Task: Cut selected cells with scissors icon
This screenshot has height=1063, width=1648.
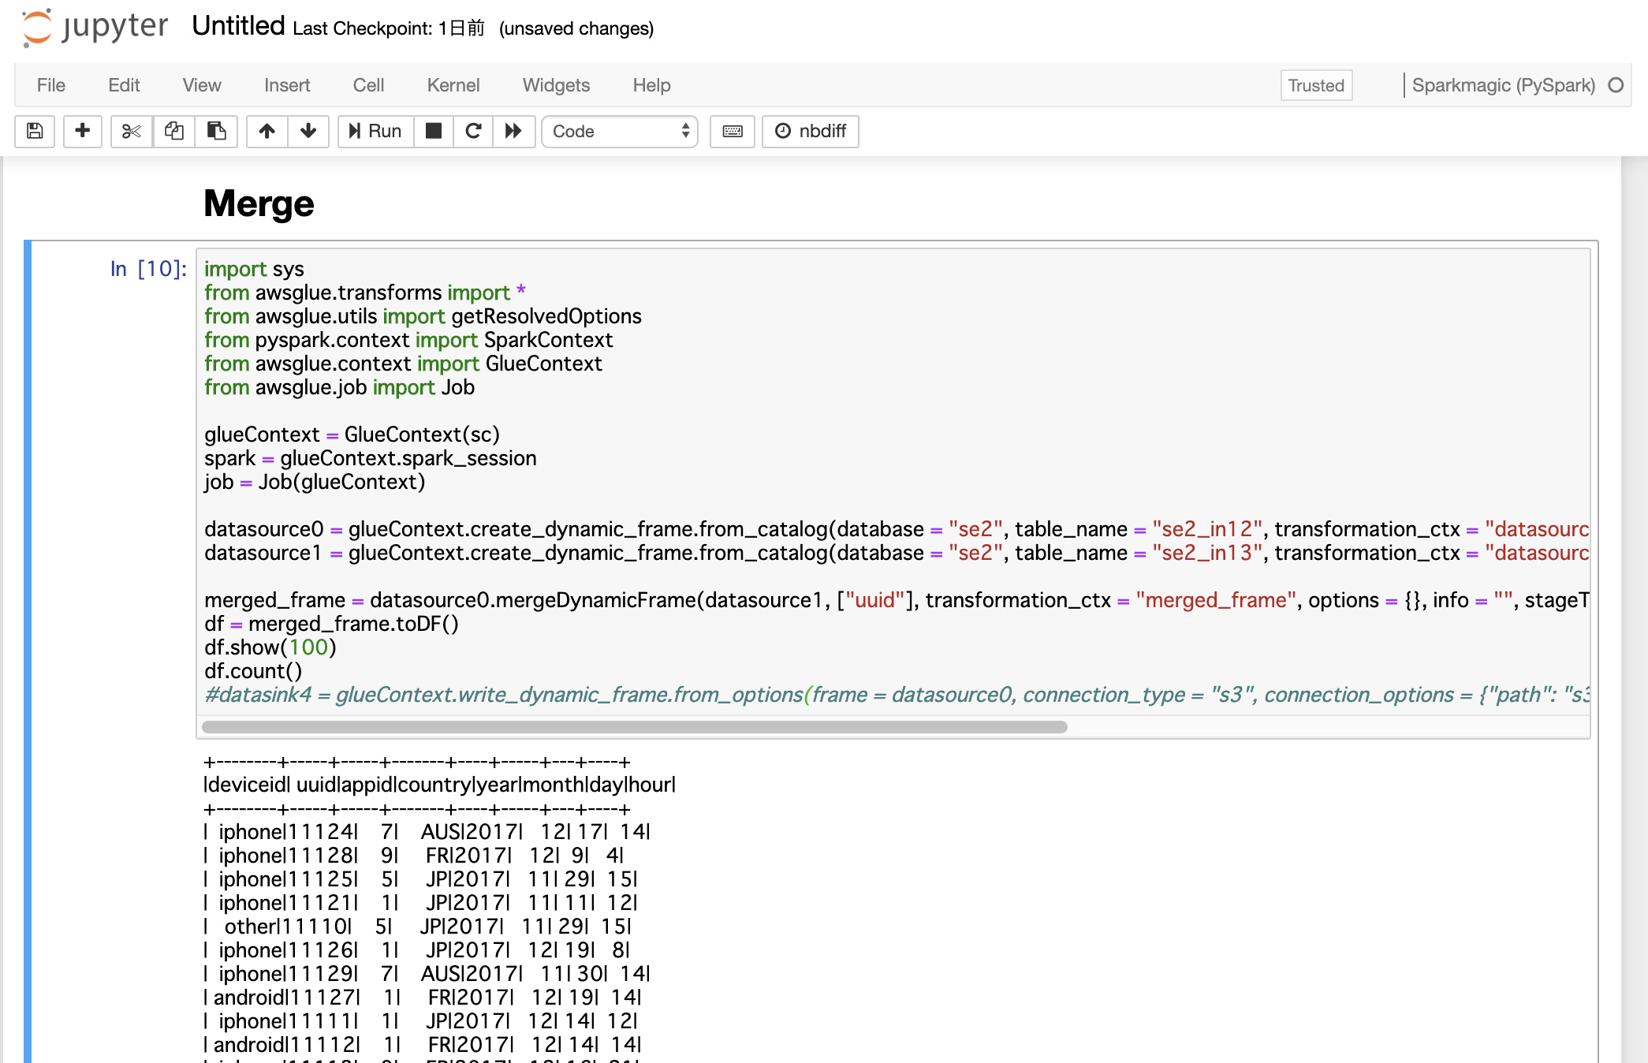Action: pos(131,131)
